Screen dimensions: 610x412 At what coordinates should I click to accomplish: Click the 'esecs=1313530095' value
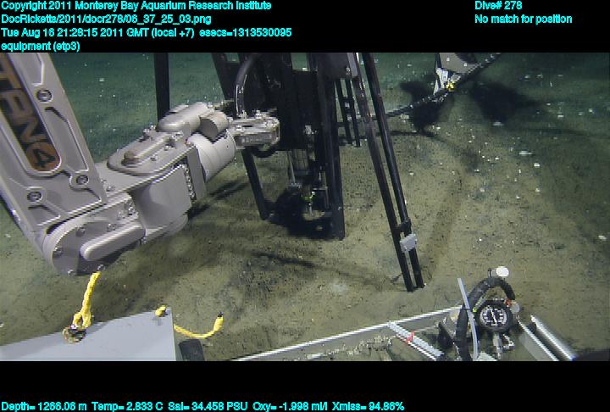[245, 33]
